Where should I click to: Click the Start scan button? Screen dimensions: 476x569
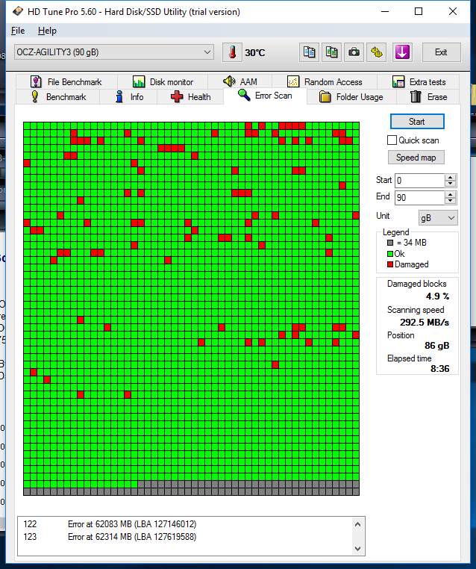(417, 122)
